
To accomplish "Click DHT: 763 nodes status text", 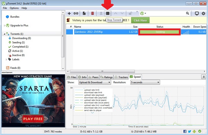I will tap(53, 132).
